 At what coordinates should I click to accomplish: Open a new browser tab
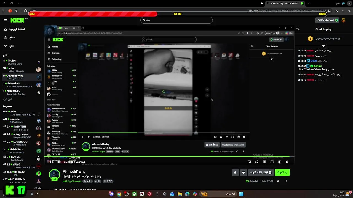pyautogui.click(x=262, y=4)
